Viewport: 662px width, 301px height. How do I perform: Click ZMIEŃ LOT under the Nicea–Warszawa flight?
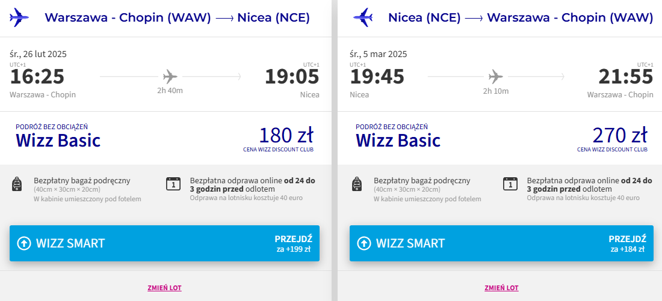501,288
